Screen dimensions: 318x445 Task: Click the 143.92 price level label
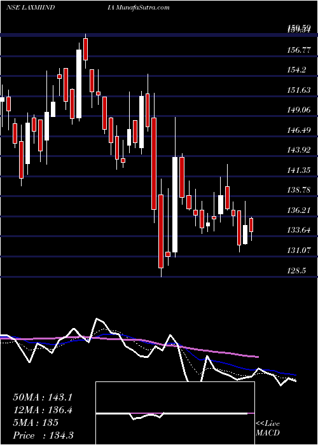(299, 150)
